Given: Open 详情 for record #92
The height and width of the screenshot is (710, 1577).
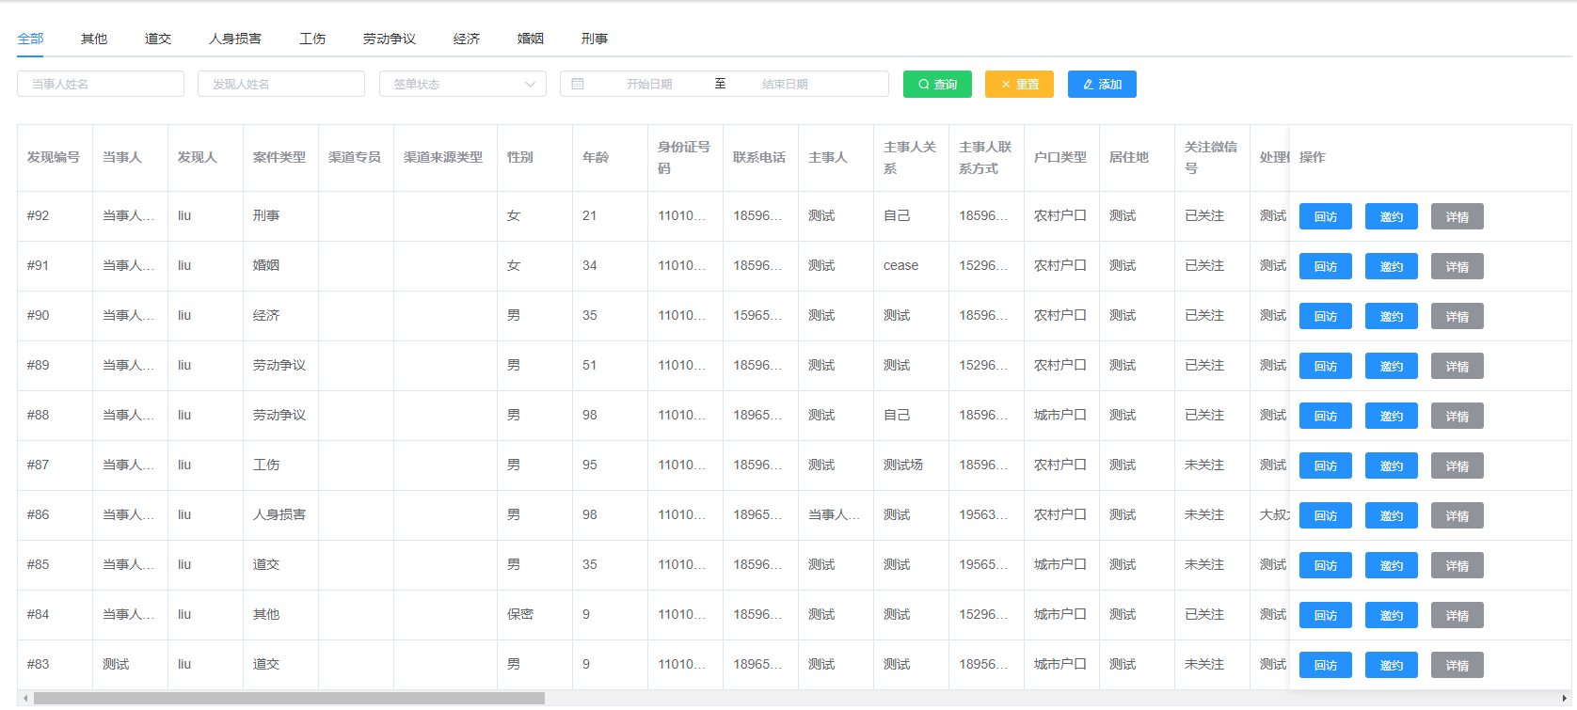Looking at the screenshot, I should click(1458, 216).
